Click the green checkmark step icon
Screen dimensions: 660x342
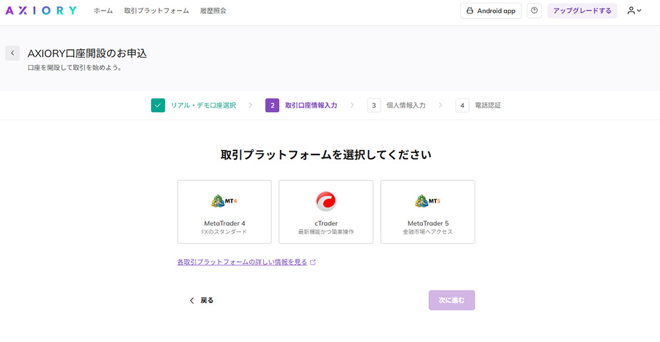(158, 105)
